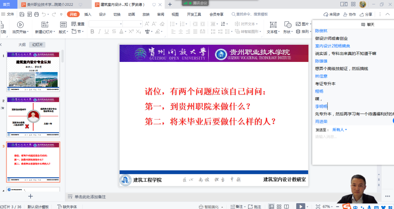Image resolution: width=394 pixels, height=209 pixels.
Task: Start slideshow from current slide icon
Action: coord(20,25)
